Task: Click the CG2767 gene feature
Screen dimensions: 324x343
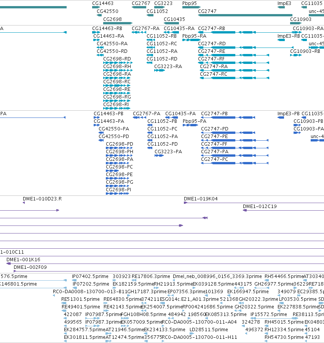Action: [x=139, y=7]
